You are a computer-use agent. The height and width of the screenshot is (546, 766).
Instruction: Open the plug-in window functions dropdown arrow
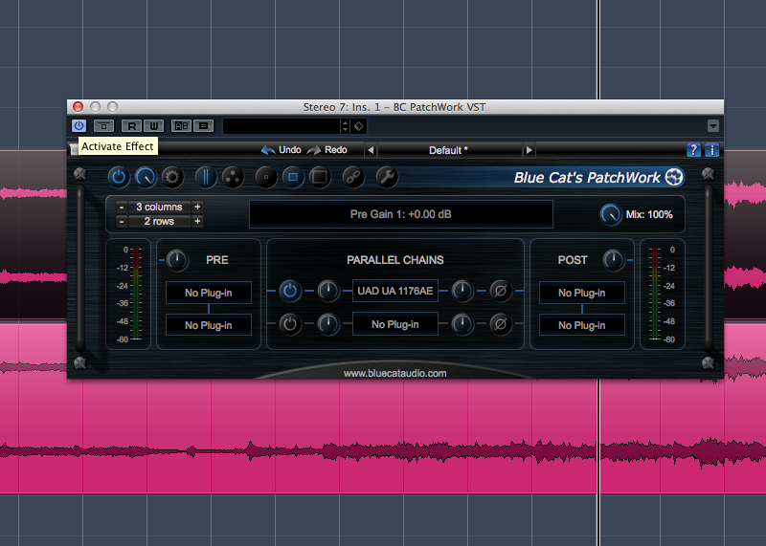(x=712, y=126)
